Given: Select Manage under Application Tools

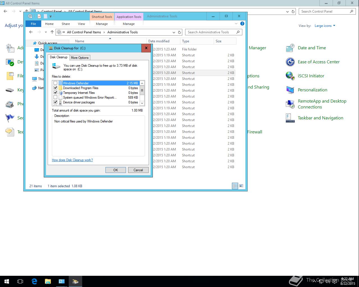Looking at the screenshot, I should 129,24.
